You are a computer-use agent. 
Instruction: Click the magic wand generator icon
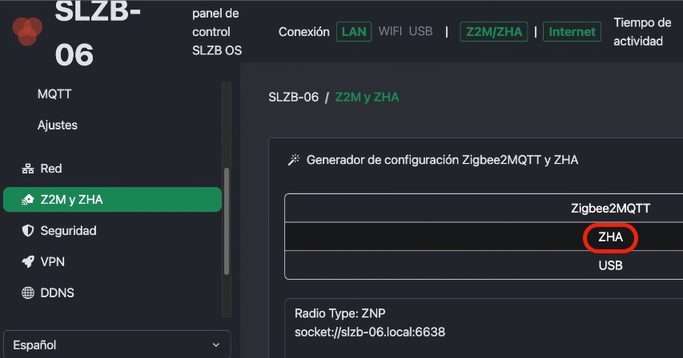tap(294, 160)
